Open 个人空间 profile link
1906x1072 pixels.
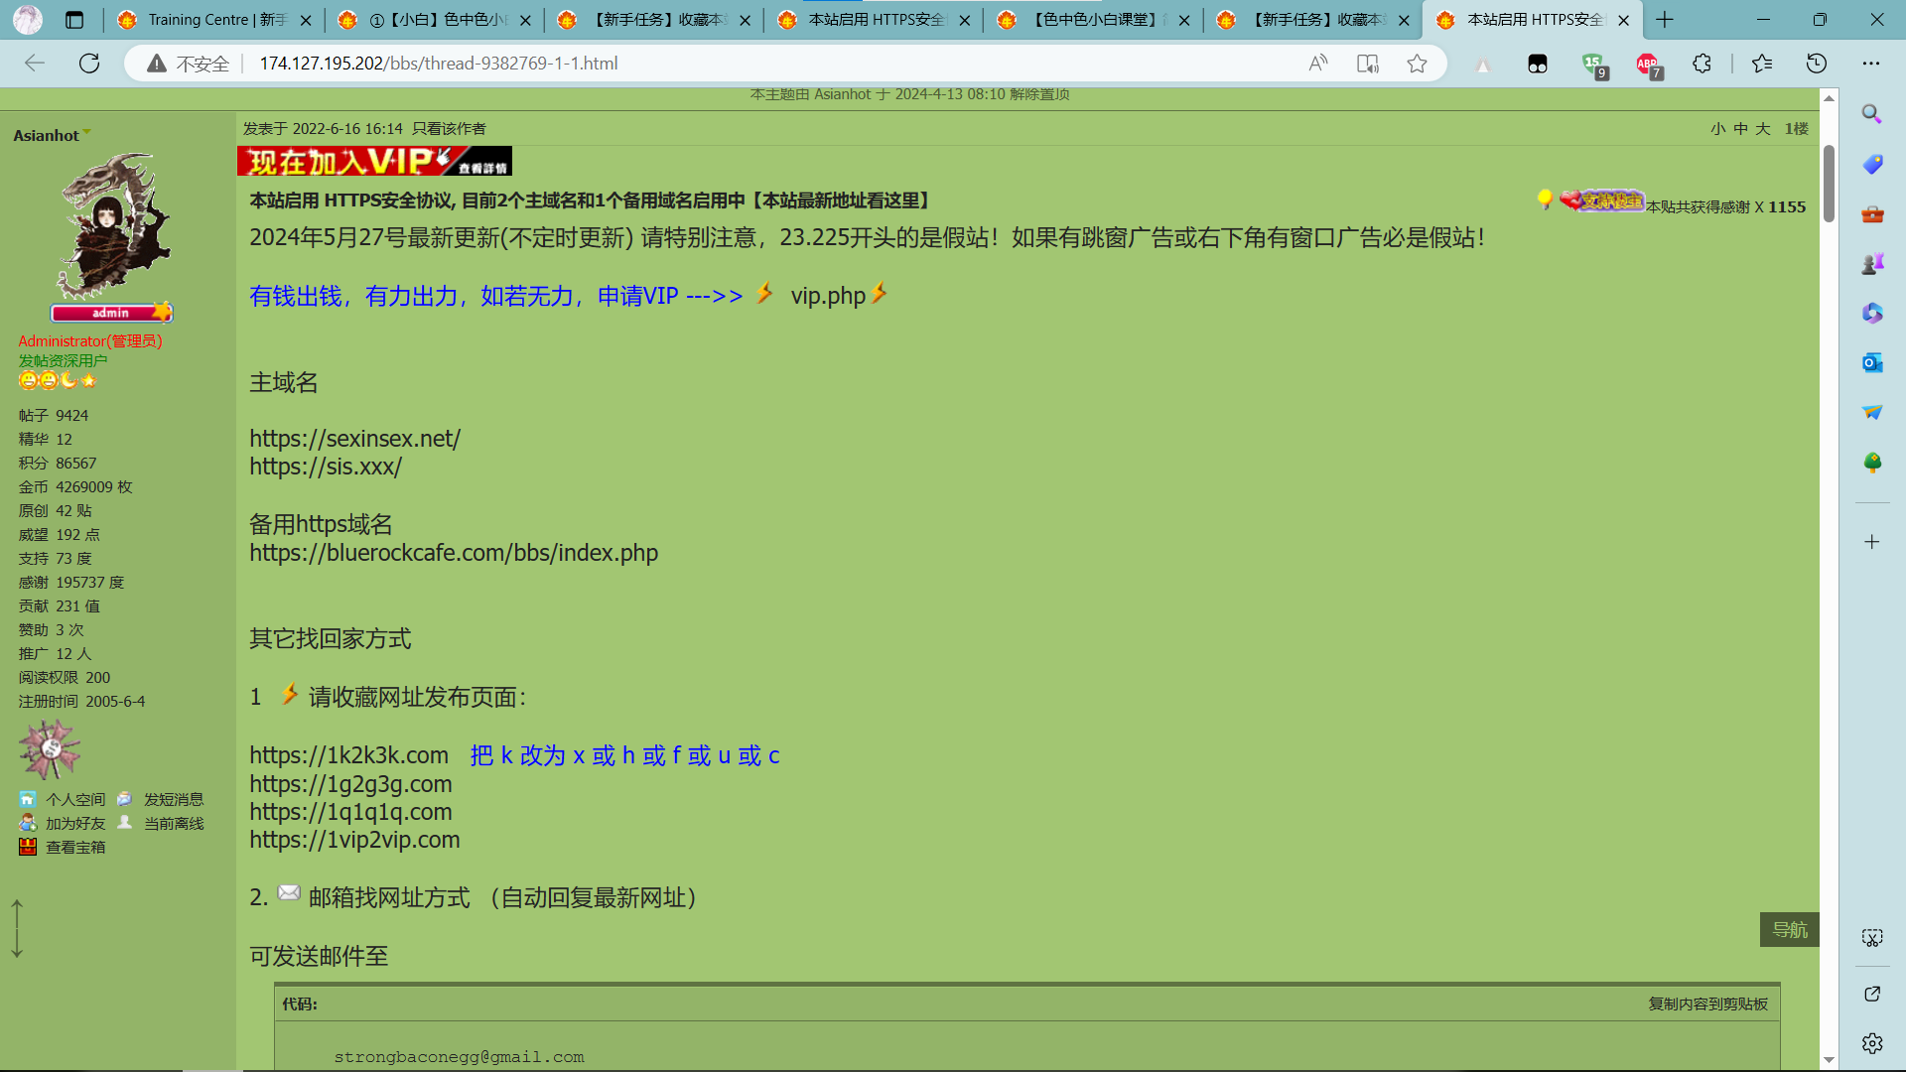tap(75, 799)
